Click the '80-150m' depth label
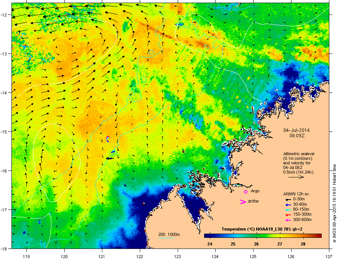Image resolution: width=337 pixels, height=260 pixels. [301, 209]
